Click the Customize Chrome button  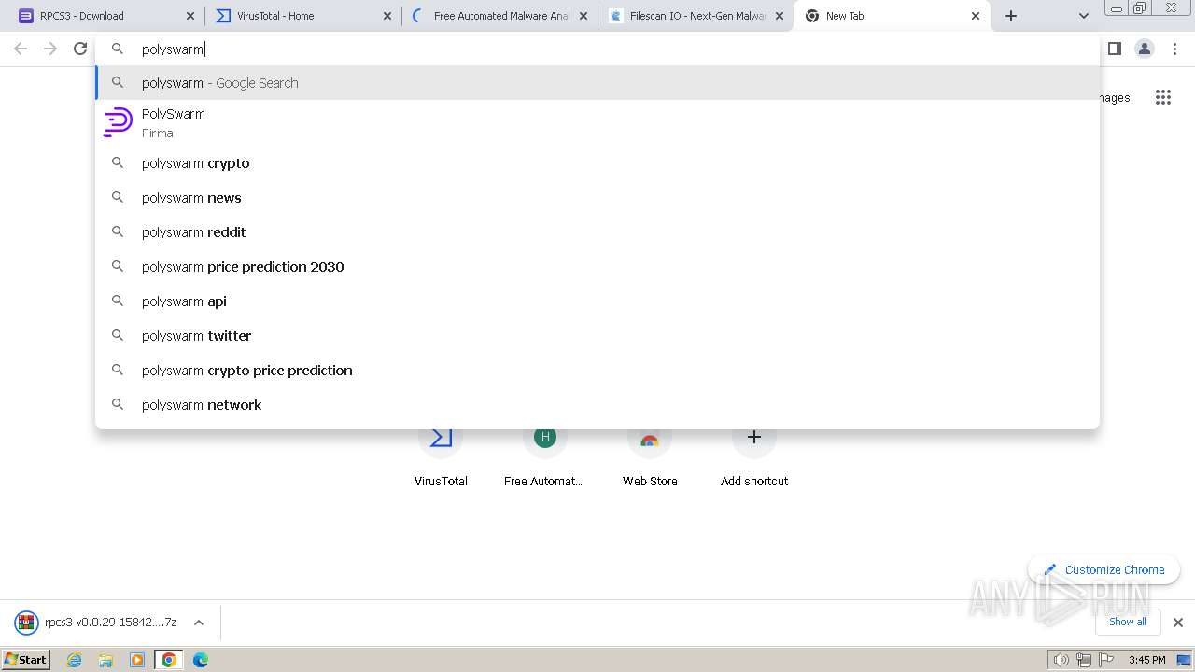pyautogui.click(x=1104, y=569)
